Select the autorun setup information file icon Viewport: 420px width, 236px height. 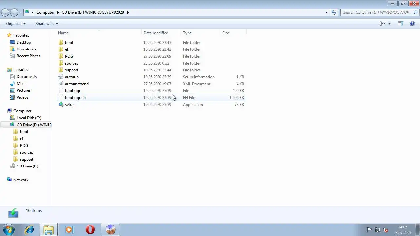tap(61, 77)
